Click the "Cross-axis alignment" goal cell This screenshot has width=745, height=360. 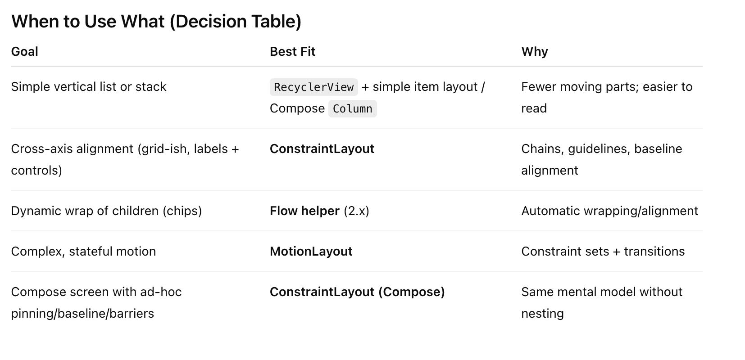coord(125,149)
